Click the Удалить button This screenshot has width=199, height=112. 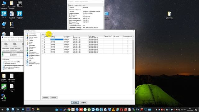(x=54, y=97)
